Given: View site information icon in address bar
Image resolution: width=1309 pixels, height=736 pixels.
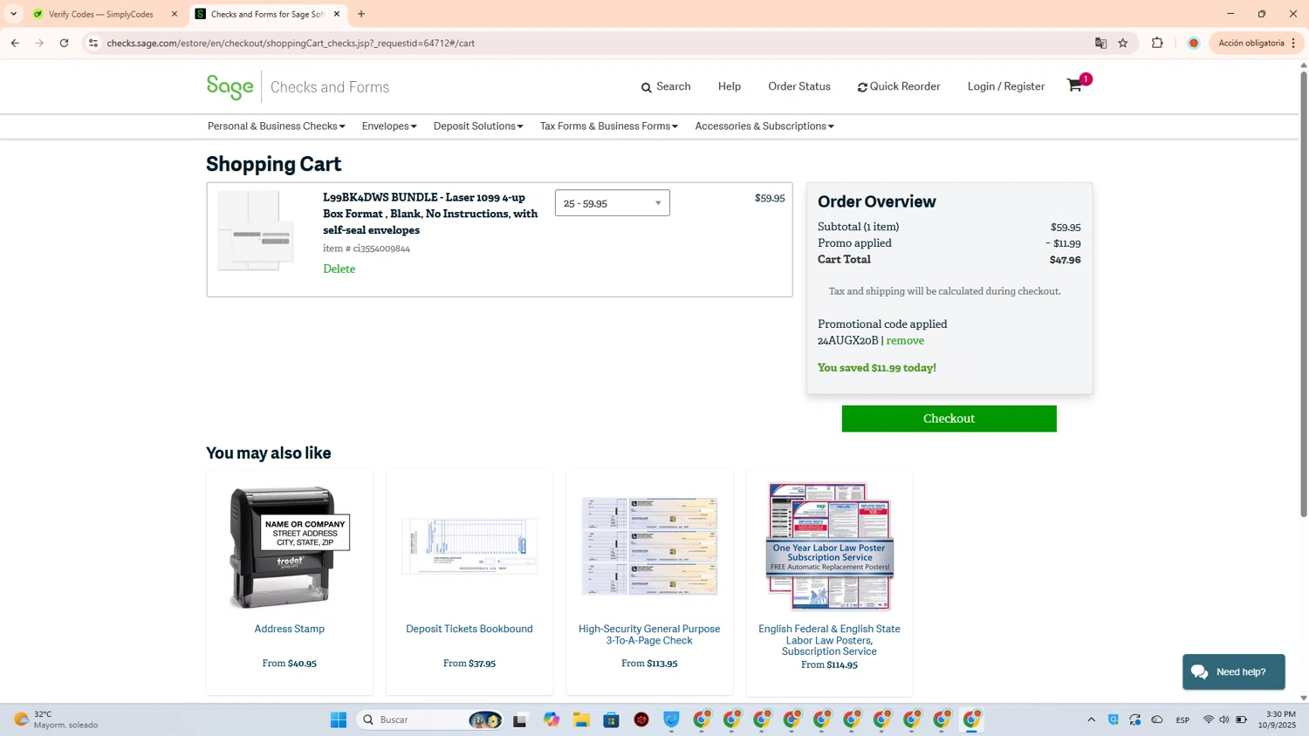Looking at the screenshot, I should tap(93, 43).
